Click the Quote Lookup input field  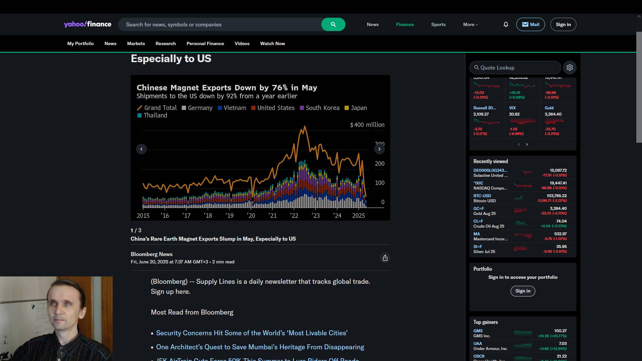click(x=515, y=68)
